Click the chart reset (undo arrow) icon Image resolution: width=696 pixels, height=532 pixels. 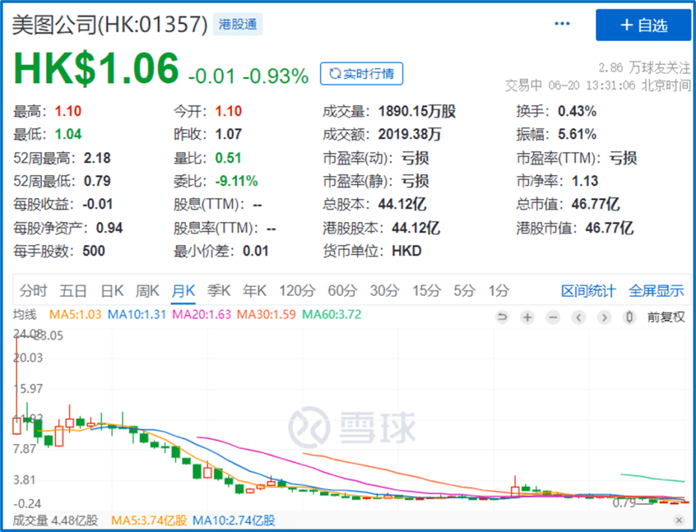pyautogui.click(x=503, y=317)
